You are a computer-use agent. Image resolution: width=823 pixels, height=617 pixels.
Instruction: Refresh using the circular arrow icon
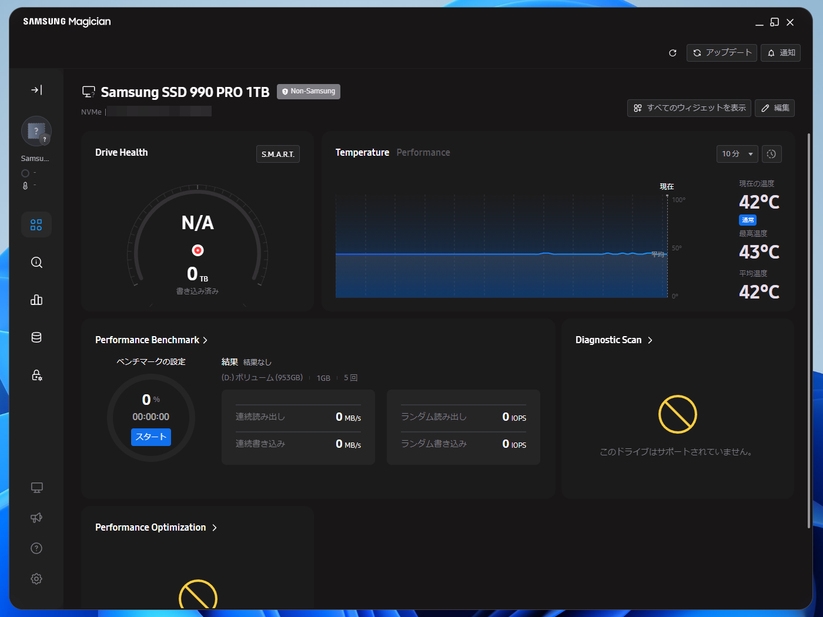(x=673, y=53)
